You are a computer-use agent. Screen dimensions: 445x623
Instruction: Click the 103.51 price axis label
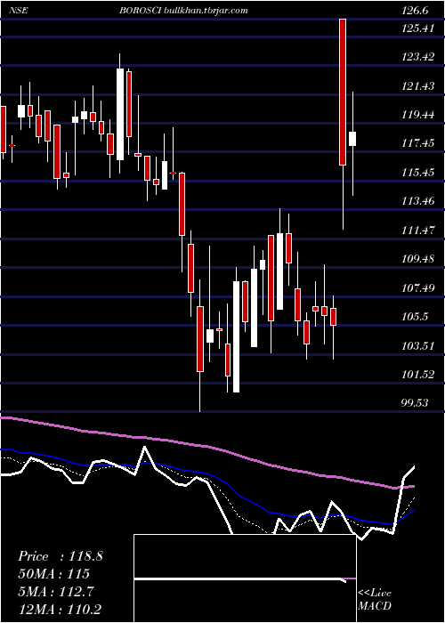pyautogui.click(x=418, y=345)
